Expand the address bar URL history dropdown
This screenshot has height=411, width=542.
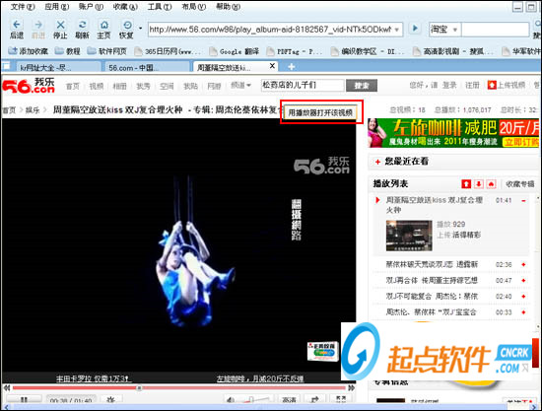pos(397,30)
